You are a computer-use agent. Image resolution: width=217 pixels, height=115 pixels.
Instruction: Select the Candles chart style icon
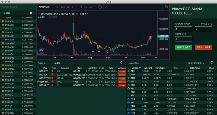86,7
